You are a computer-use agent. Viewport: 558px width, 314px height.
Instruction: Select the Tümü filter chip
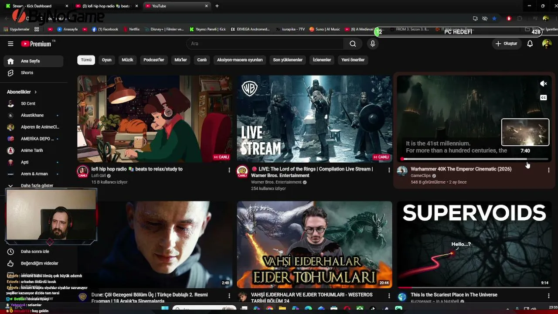click(86, 60)
